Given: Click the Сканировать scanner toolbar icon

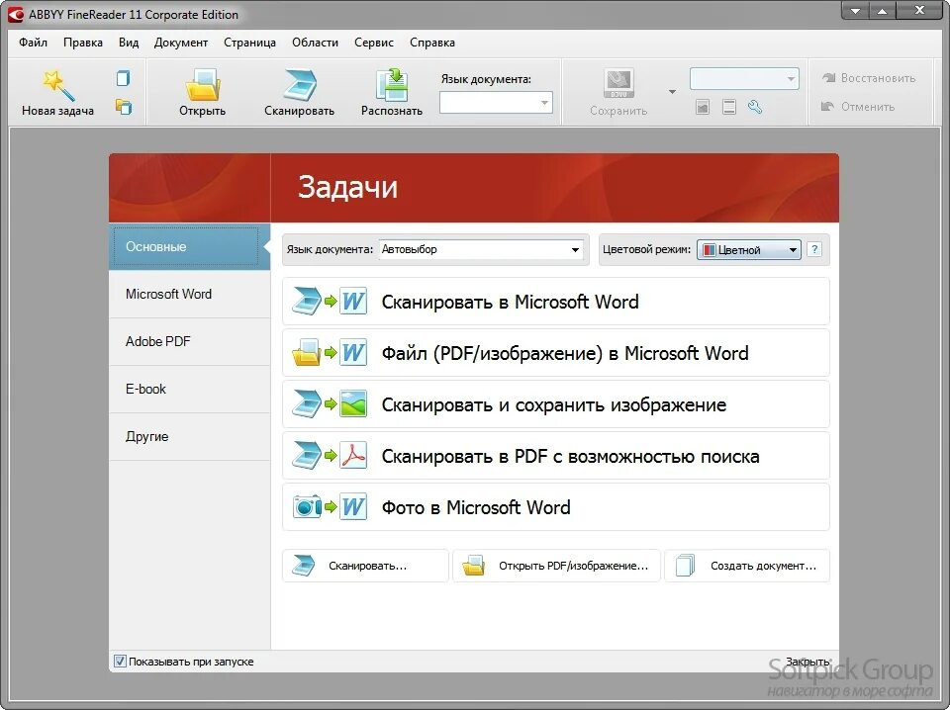Looking at the screenshot, I should pos(299,85).
